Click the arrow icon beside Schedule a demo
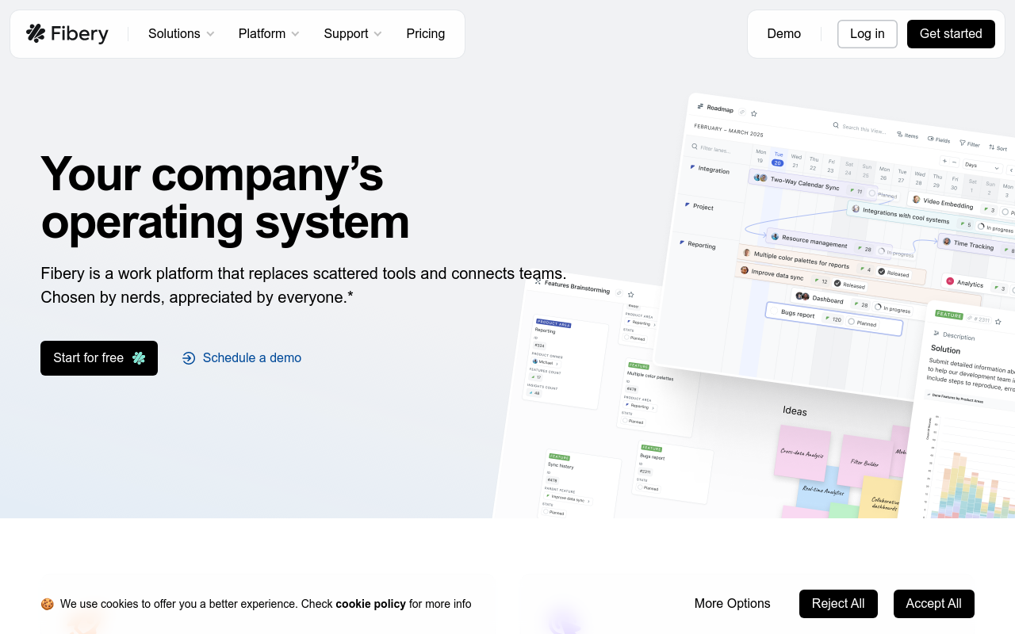The image size is (1015, 634). pos(189,358)
